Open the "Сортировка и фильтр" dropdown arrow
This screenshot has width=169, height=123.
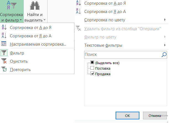click(x=20, y=20)
